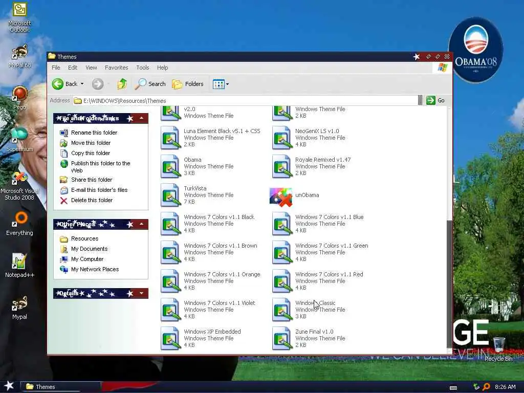This screenshot has height=393, width=524.
Task: Open the View menu
Action: point(91,68)
